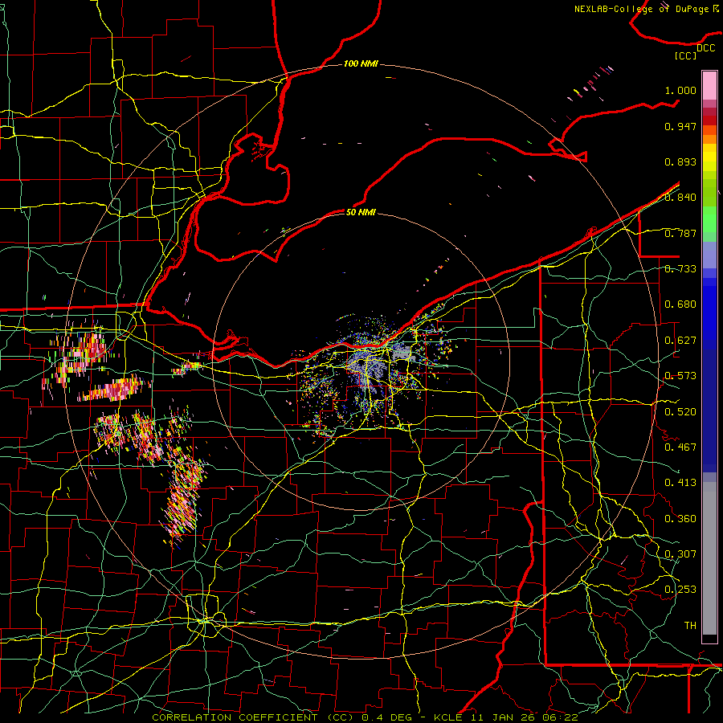This screenshot has height=723, width=723.
Task: Click the 0.573 legend value
Action: [x=680, y=376]
